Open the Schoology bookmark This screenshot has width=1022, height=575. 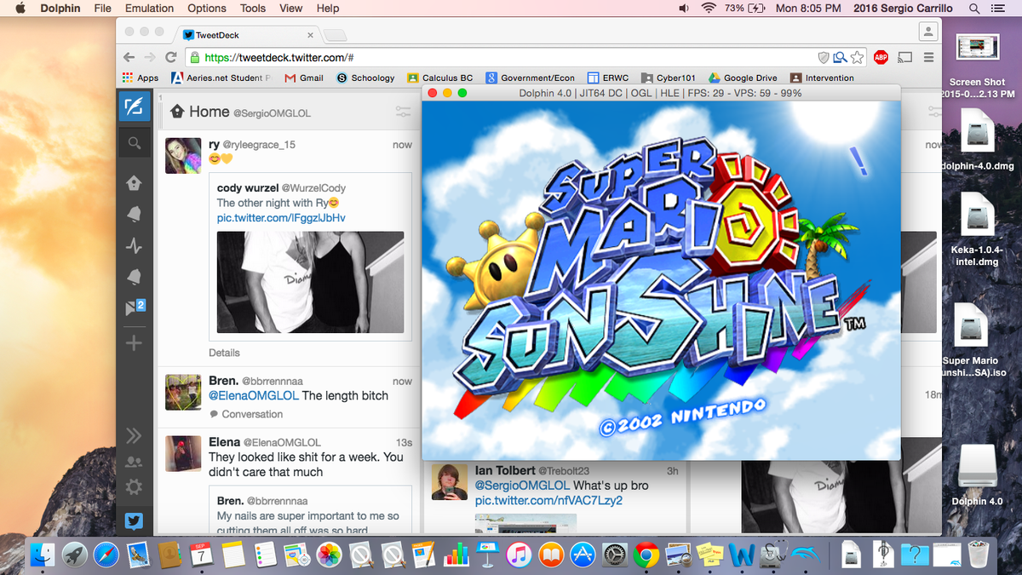[x=365, y=78]
